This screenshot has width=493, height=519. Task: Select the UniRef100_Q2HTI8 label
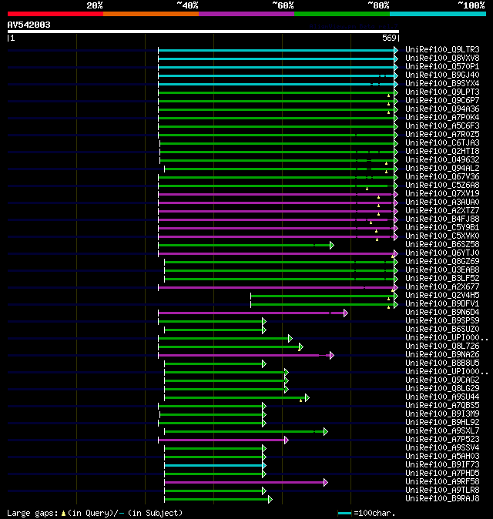[x=442, y=151]
